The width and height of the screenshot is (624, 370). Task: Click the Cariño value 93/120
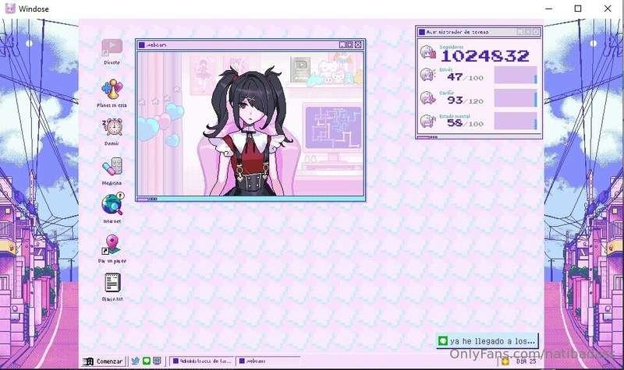(465, 100)
